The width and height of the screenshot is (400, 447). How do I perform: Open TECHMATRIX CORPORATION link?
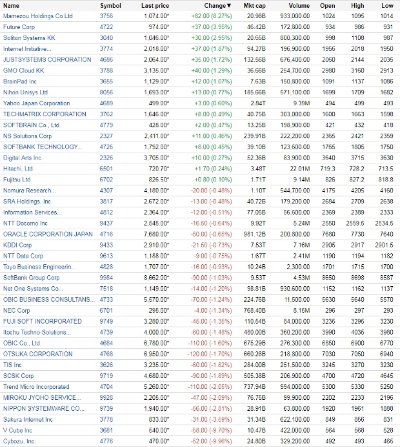tap(45, 114)
